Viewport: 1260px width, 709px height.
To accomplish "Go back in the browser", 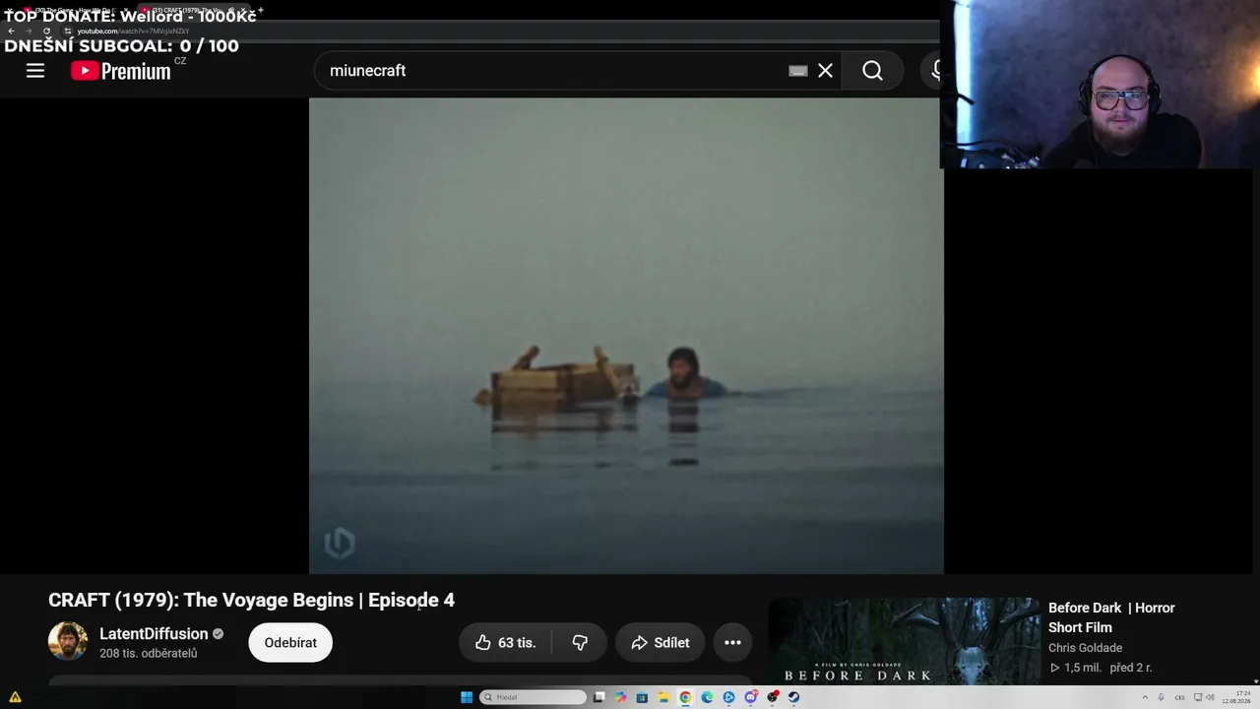I will [11, 31].
